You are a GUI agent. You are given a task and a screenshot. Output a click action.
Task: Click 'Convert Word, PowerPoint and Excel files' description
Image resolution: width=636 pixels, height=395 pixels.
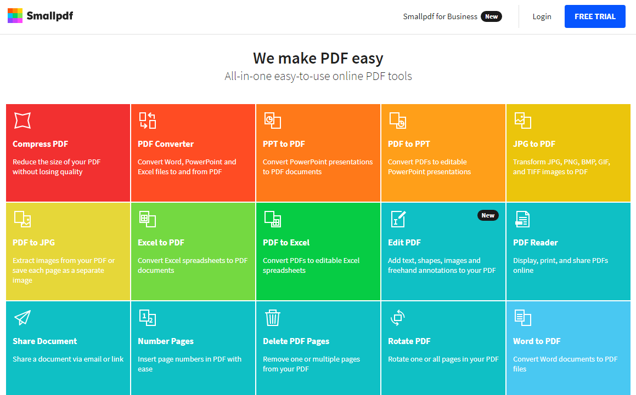187,167
